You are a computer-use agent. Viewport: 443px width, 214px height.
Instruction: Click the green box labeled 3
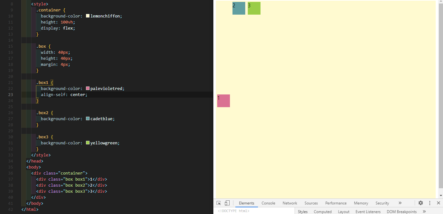coord(254,8)
